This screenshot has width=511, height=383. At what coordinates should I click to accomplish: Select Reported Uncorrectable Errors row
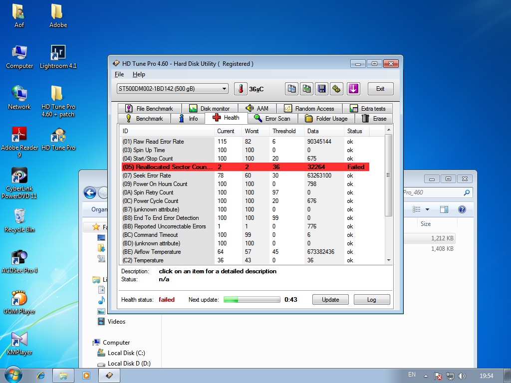coord(246,226)
